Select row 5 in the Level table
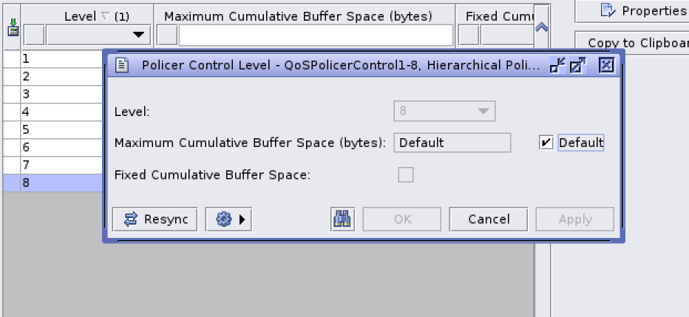The width and height of the screenshot is (689, 317). point(52,129)
